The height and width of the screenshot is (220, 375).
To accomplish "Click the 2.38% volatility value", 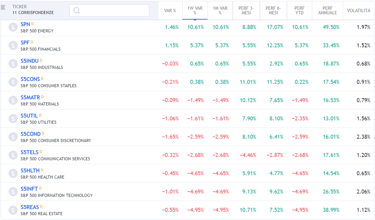I will (x=363, y=137).
